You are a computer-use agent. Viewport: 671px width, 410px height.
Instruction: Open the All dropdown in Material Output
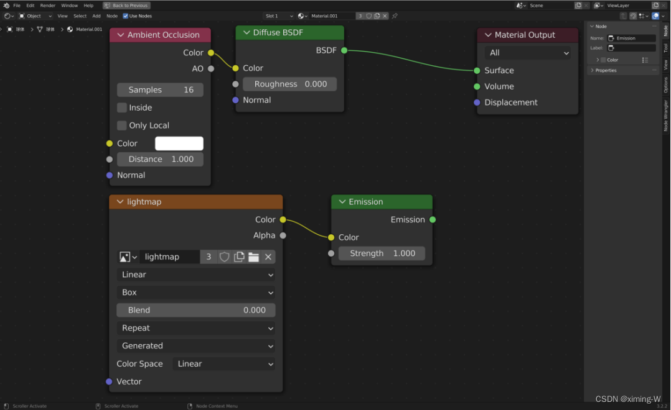pos(527,53)
